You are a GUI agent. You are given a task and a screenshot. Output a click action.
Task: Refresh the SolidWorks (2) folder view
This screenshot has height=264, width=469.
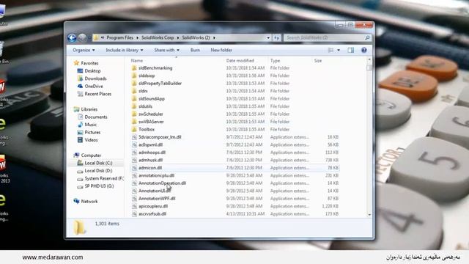tap(277, 37)
